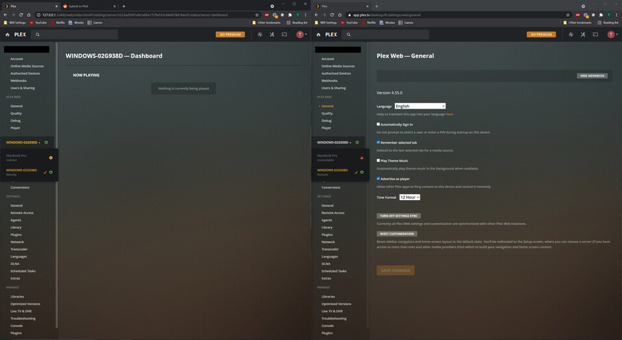Click Go Premium in left Plex window

pyautogui.click(x=230, y=34)
